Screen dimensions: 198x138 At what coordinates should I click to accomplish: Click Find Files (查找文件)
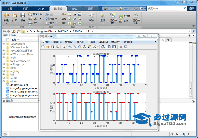35,14
